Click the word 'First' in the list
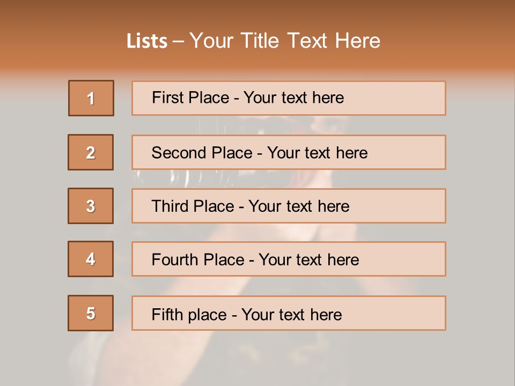This screenshot has height=386, width=515. pyautogui.click(x=167, y=98)
